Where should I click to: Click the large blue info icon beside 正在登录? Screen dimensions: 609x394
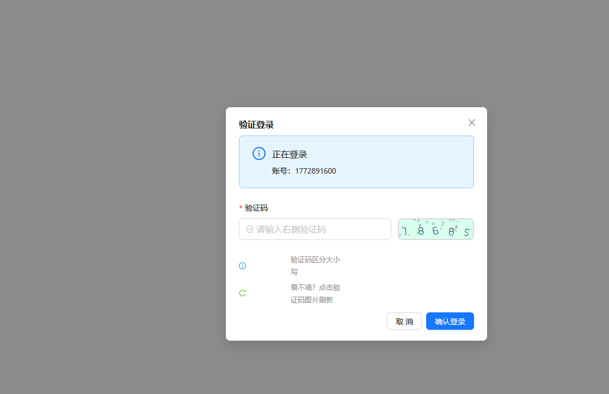click(259, 153)
